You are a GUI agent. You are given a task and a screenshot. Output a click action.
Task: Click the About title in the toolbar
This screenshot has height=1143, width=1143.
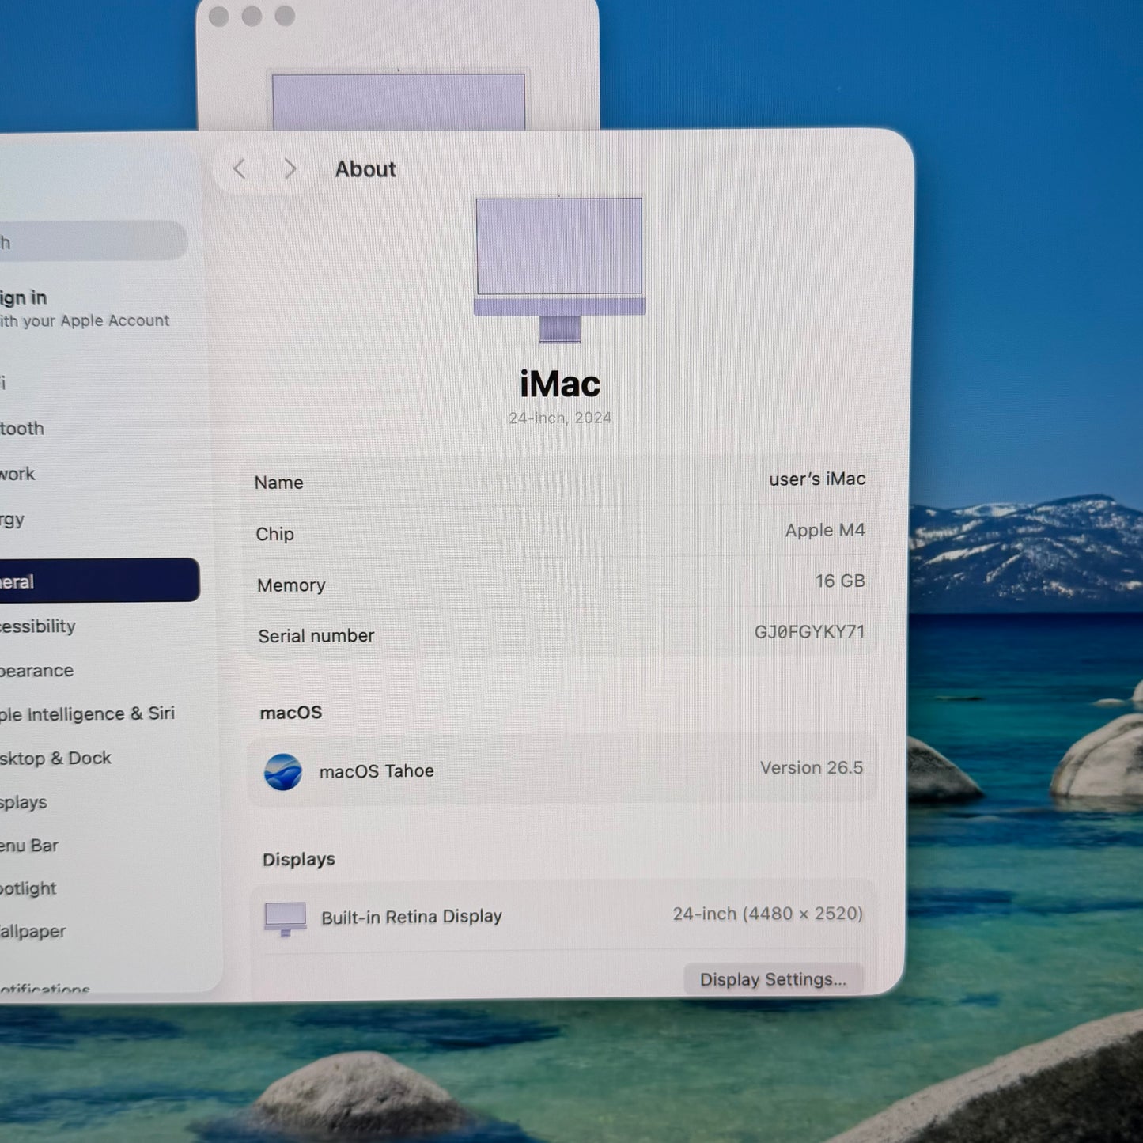pos(365,169)
